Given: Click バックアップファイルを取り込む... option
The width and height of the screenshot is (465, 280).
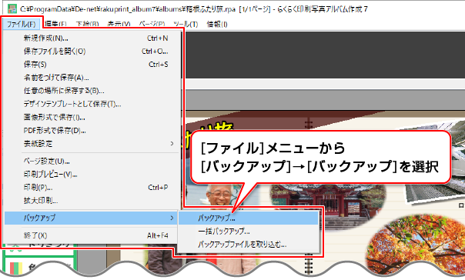Looking at the screenshot, I should tap(249, 245).
